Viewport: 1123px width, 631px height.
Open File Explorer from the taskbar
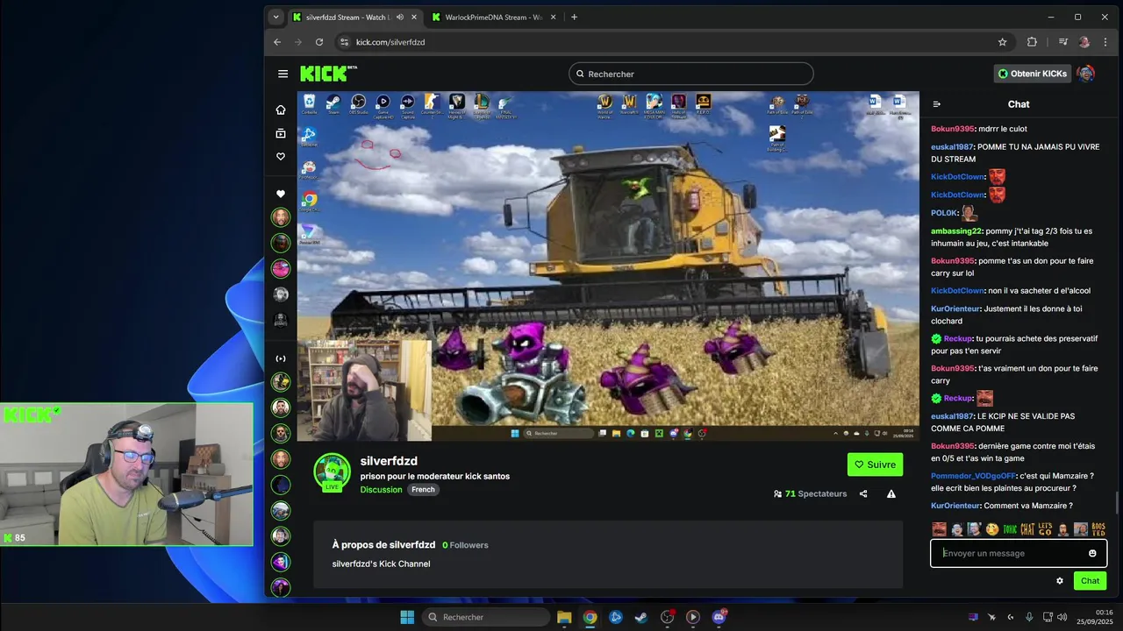564,617
